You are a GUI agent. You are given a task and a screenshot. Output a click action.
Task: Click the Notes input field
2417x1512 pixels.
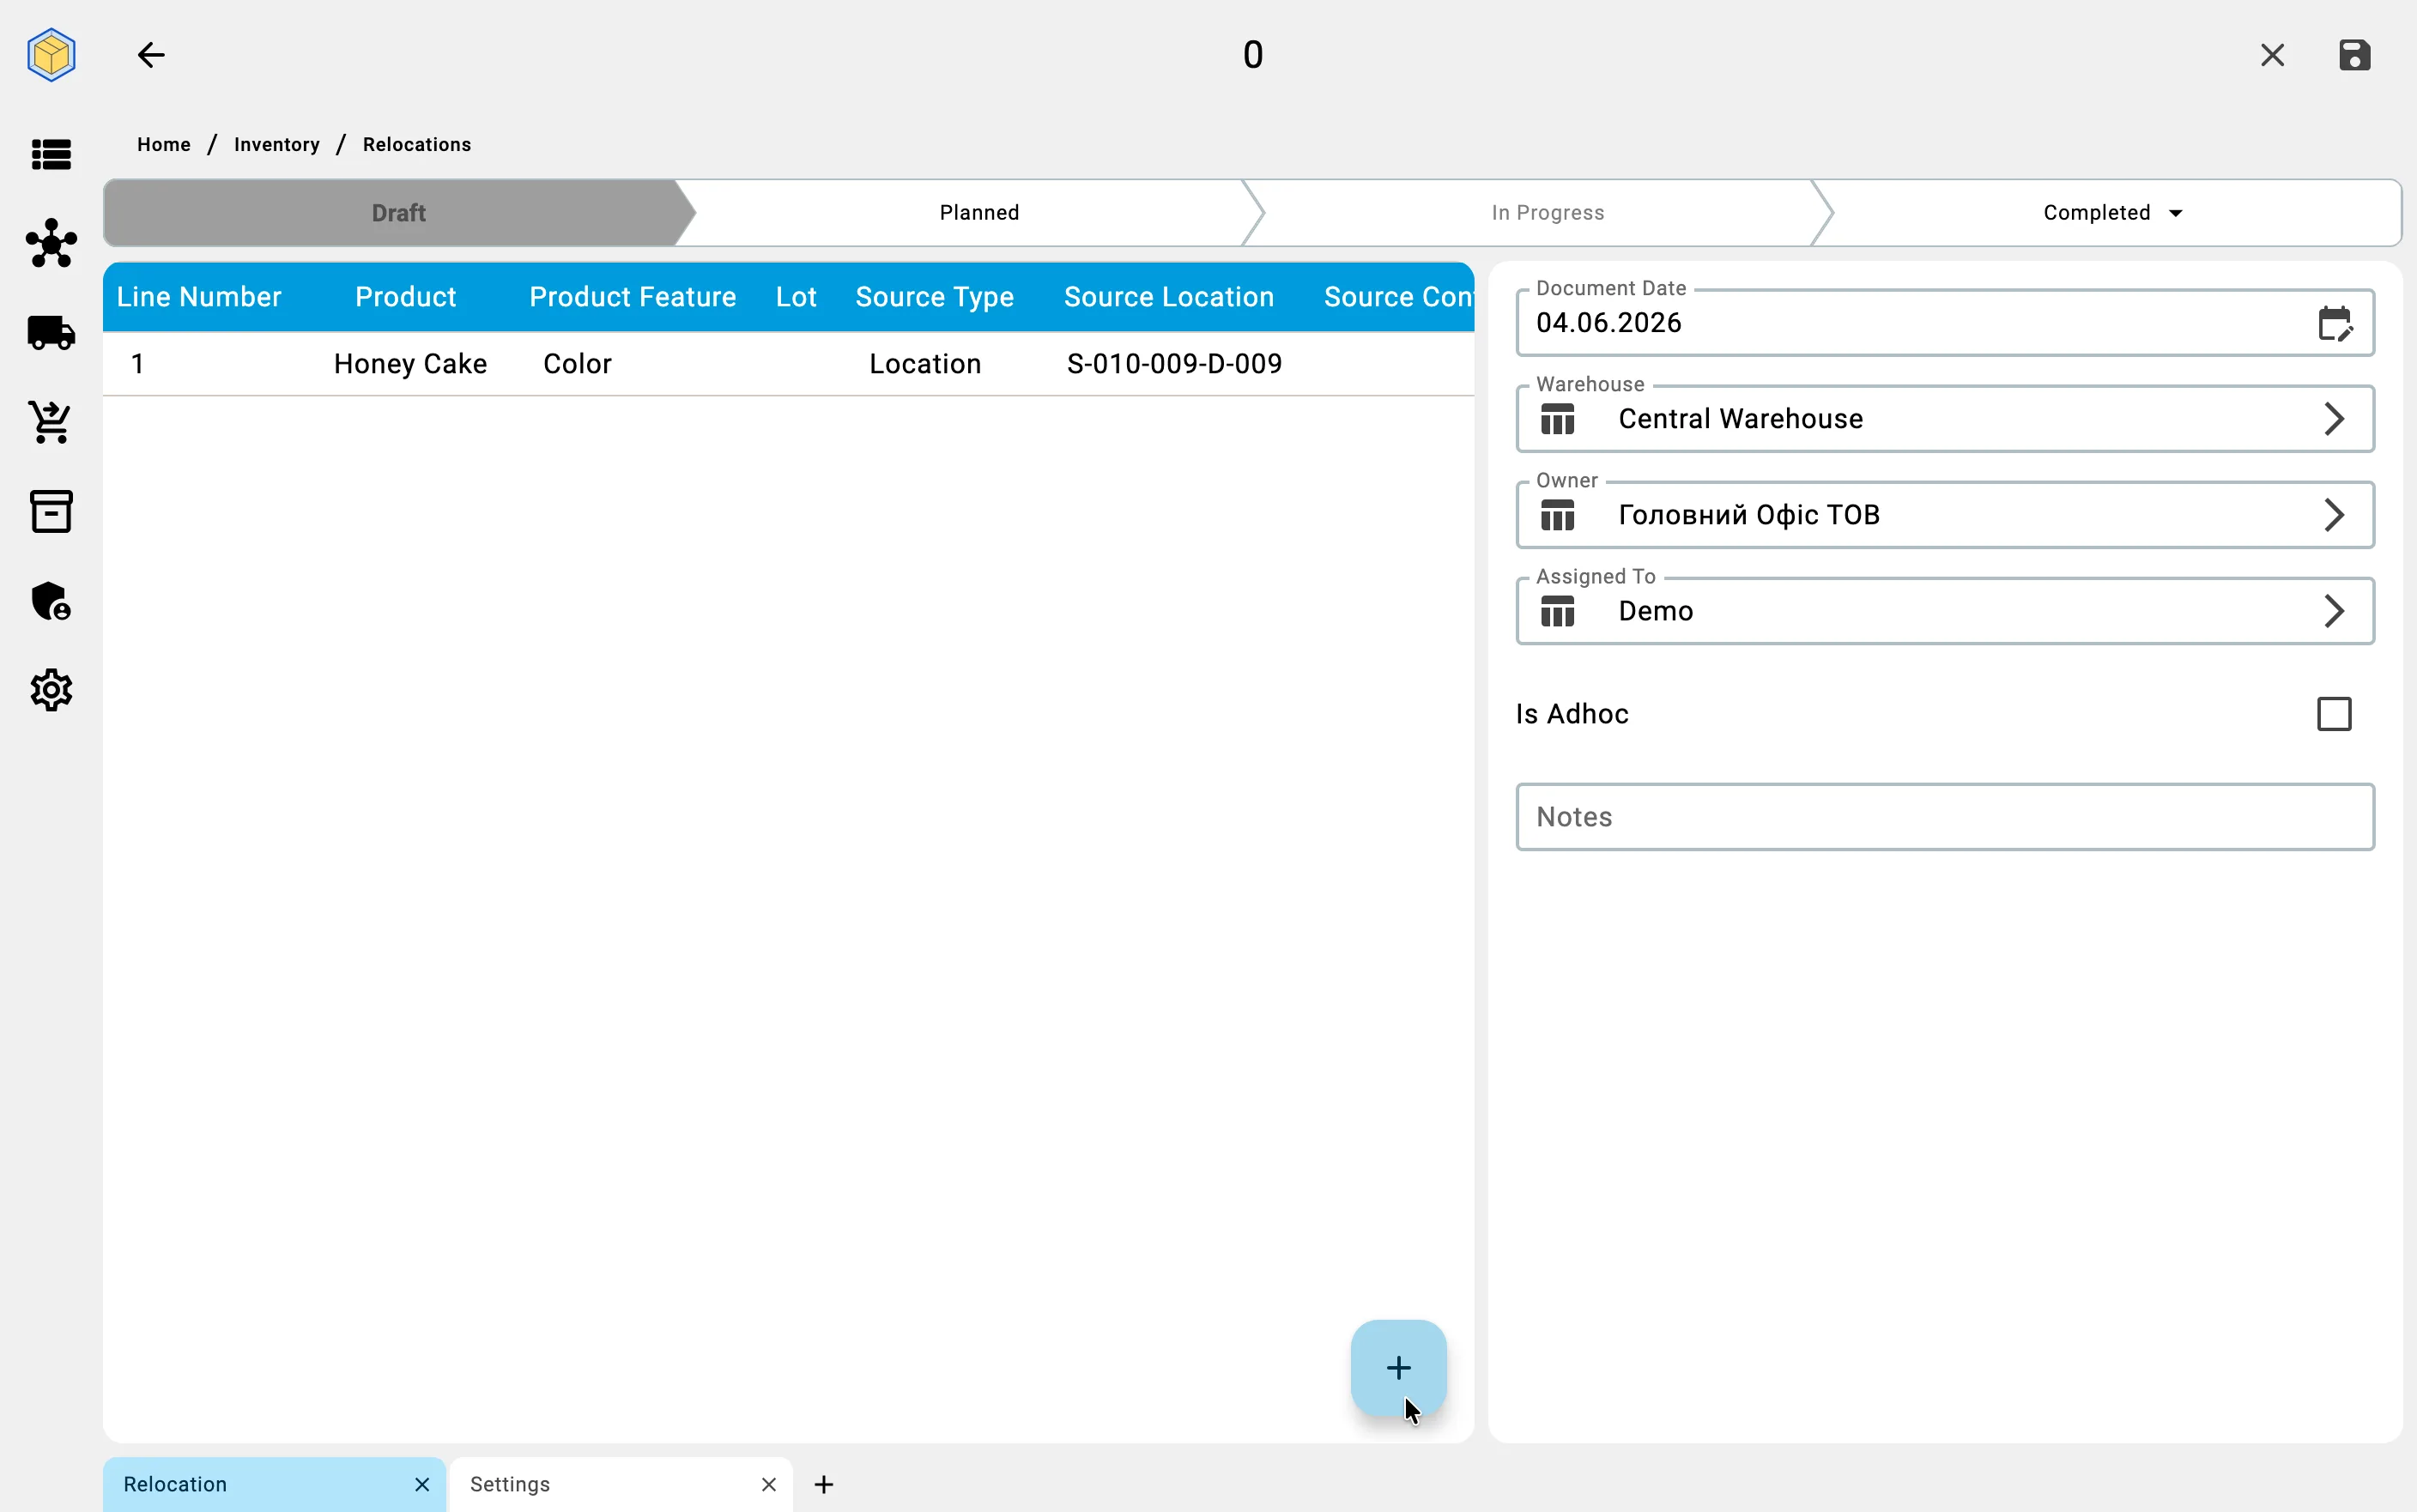coord(1944,817)
